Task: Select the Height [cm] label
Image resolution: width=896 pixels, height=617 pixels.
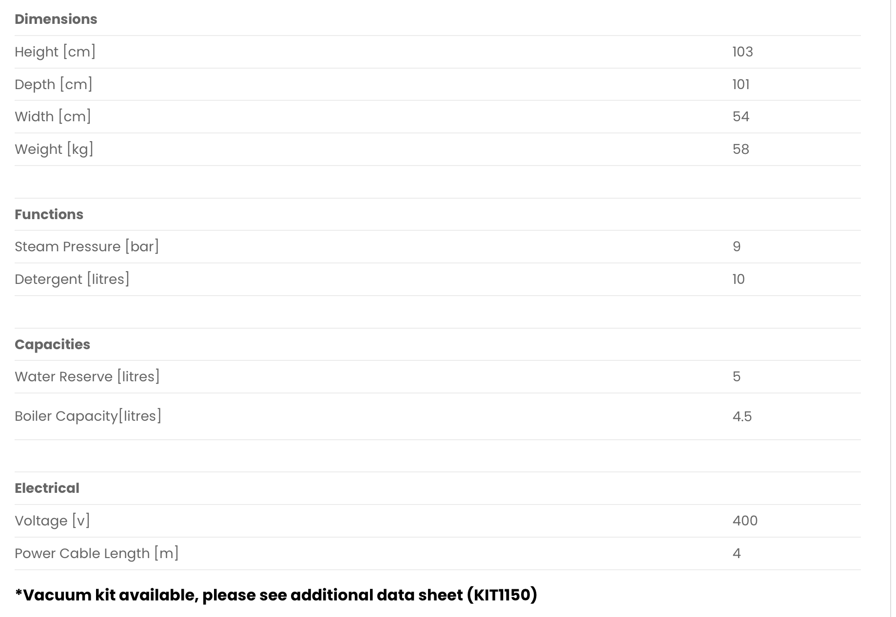Action: pyautogui.click(x=55, y=52)
